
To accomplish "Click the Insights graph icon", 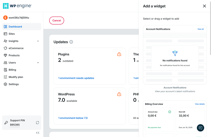I will tap(5, 41).
